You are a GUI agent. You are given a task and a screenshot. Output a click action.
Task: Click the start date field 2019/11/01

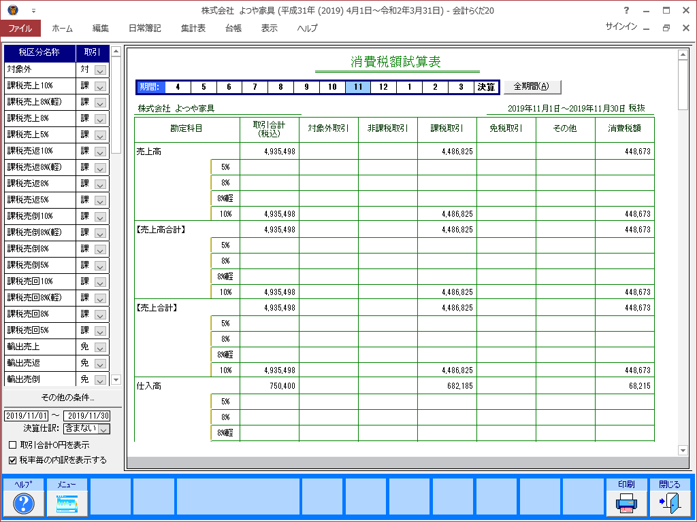point(27,416)
